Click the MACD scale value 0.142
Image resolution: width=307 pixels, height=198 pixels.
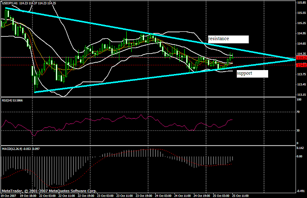(x=300, y=148)
